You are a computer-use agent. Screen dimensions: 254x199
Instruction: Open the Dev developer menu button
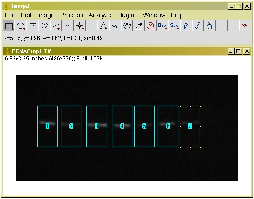pos(163,26)
